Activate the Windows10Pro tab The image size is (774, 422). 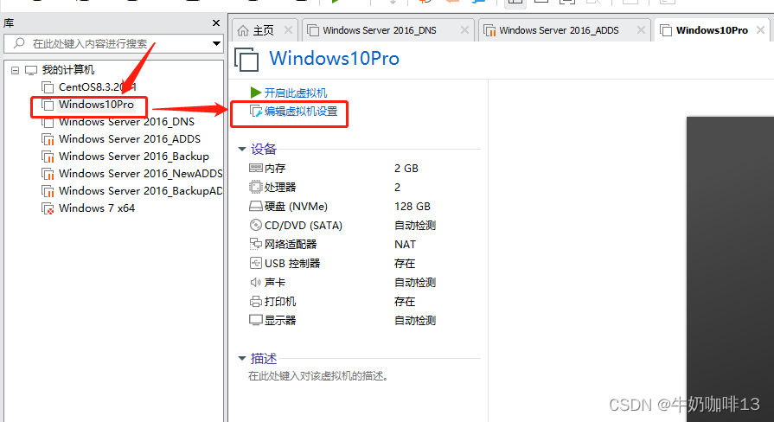click(712, 30)
